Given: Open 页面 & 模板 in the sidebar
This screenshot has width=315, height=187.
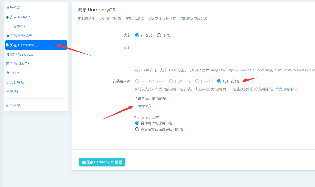Looking at the screenshot, I should click(15, 82).
